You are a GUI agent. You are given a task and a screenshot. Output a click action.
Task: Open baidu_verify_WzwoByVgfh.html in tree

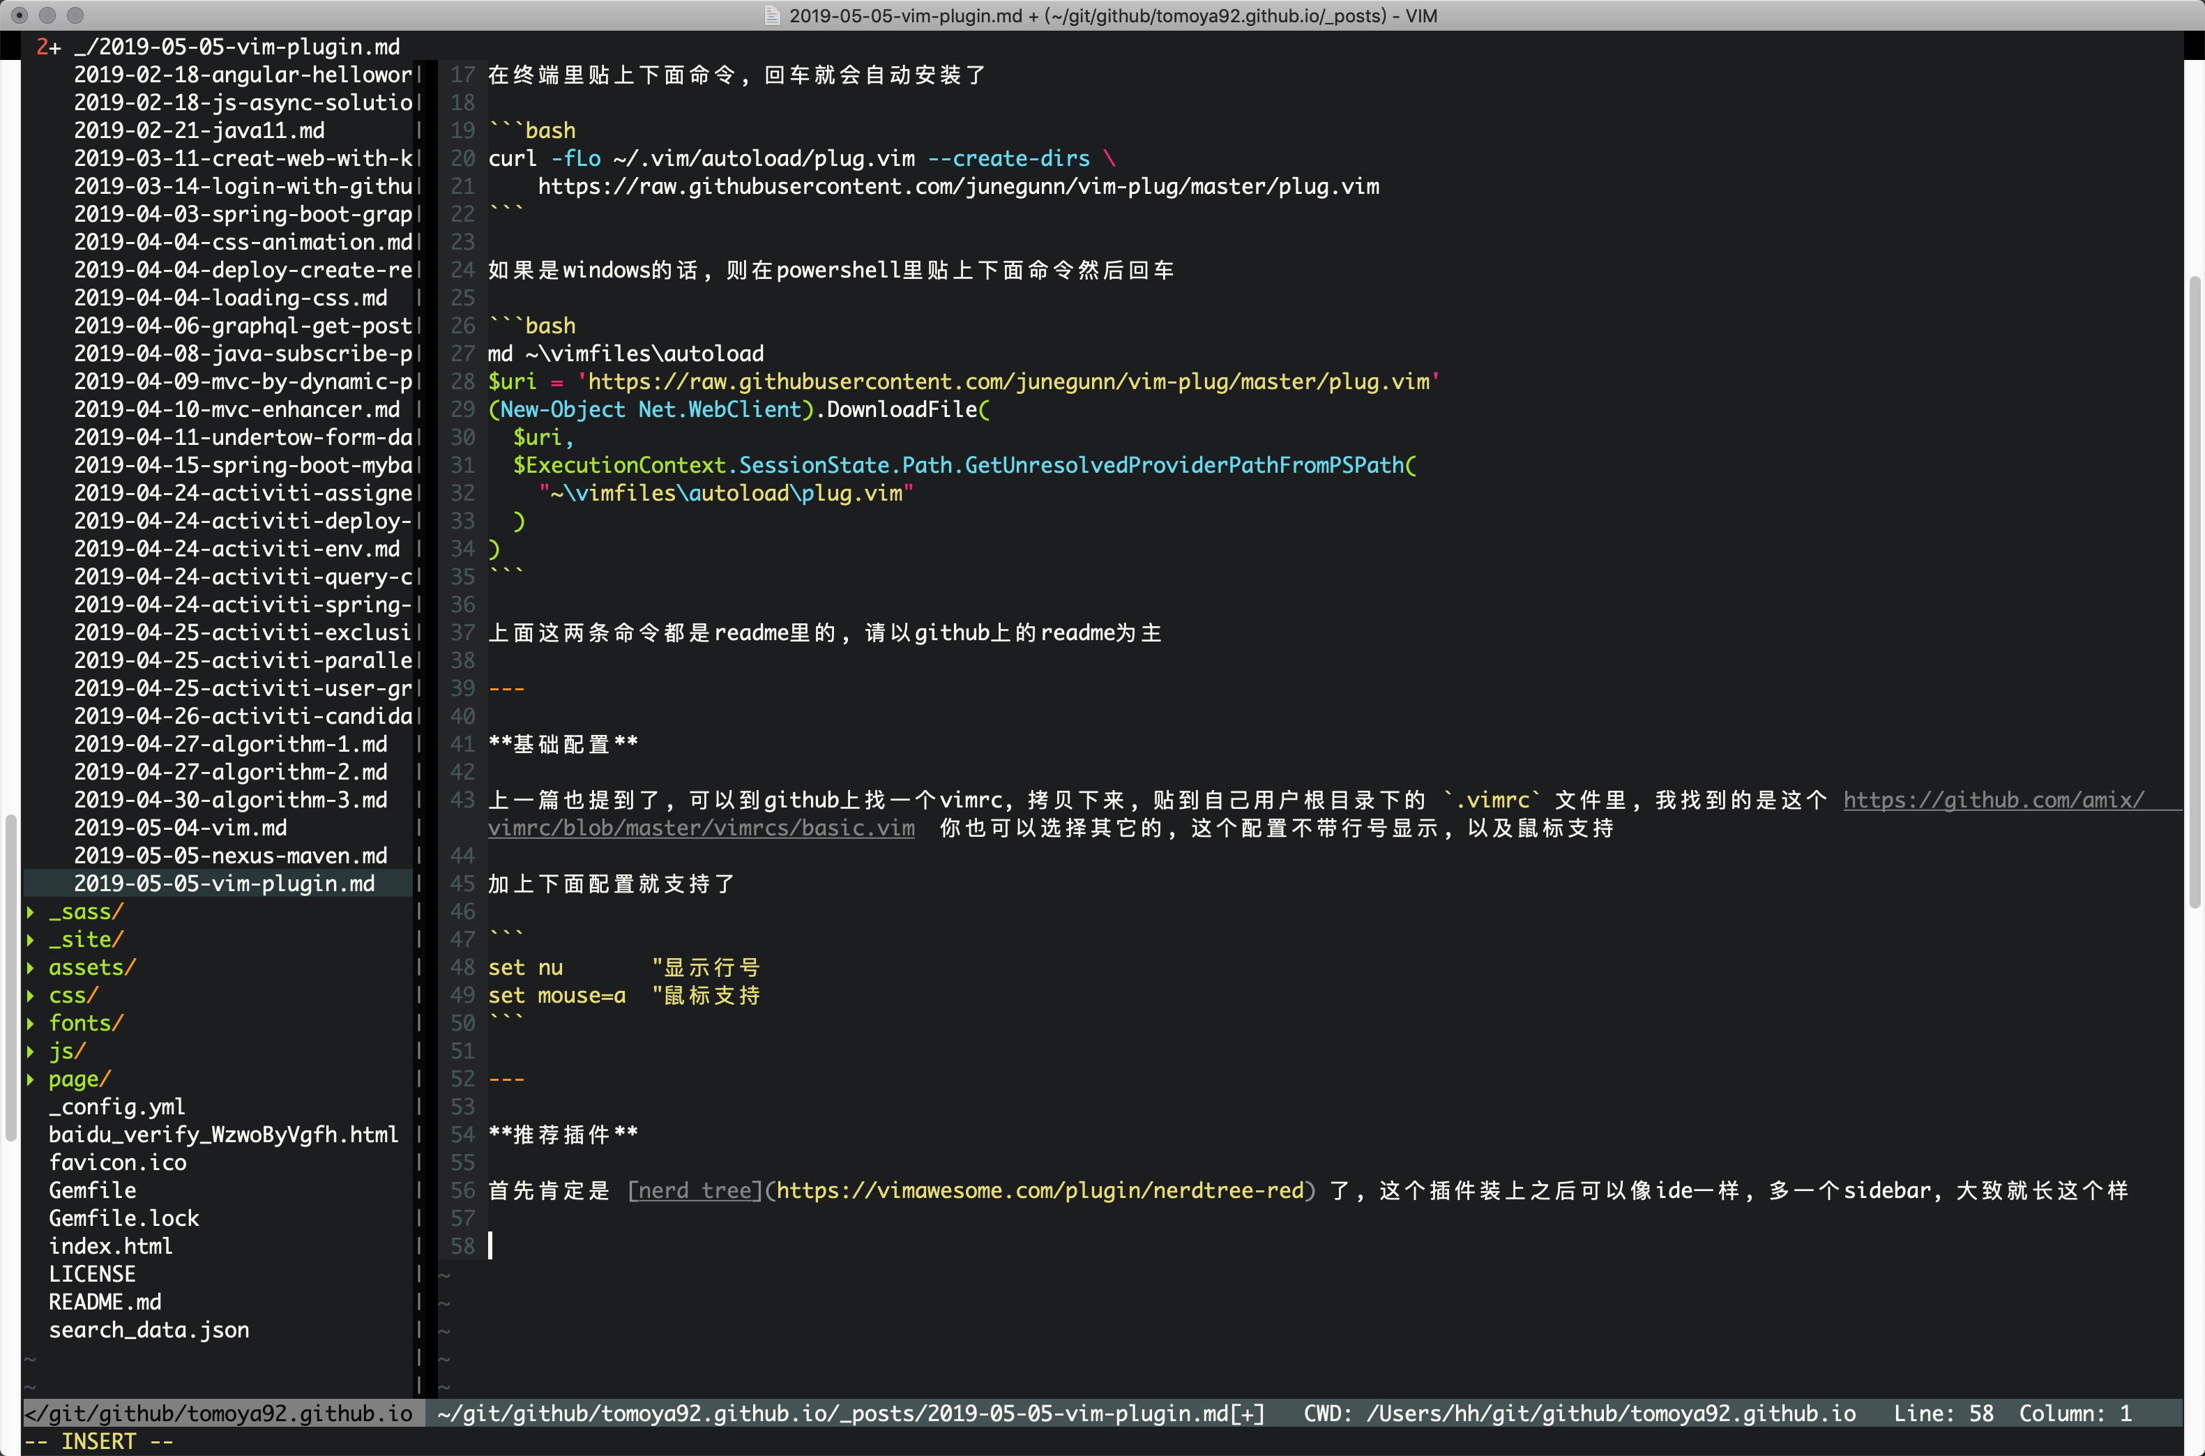(x=224, y=1135)
